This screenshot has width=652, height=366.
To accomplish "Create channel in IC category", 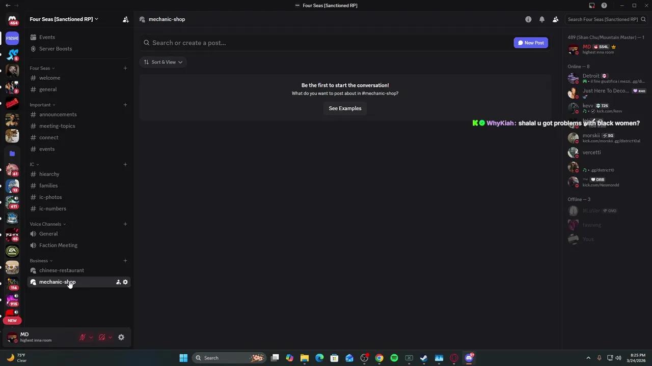I will 125,164.
